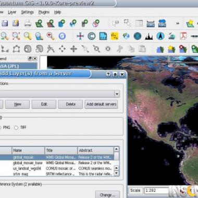Screen dimensions: 198x198
Task: Open Print Composer printer icon
Action: click(x=28, y=23)
